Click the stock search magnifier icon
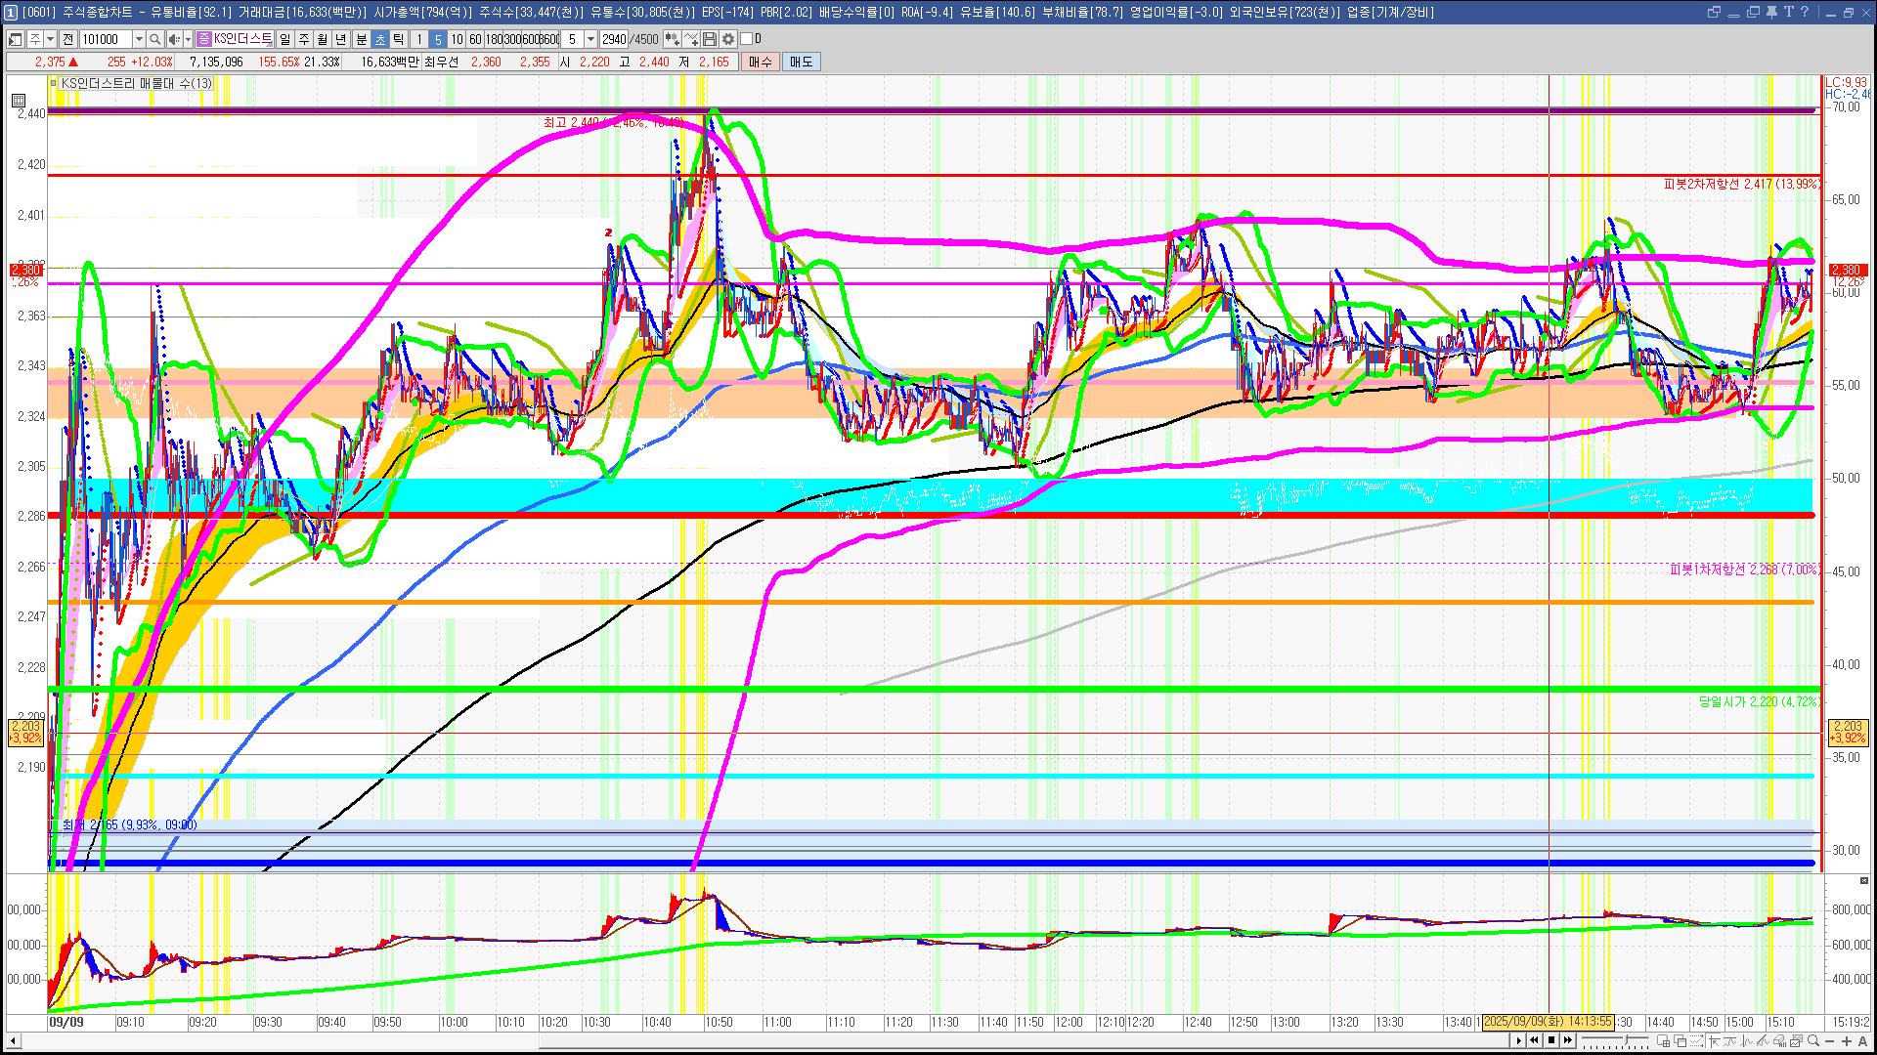Image resolution: width=1877 pixels, height=1055 pixels. pyautogui.click(x=154, y=39)
